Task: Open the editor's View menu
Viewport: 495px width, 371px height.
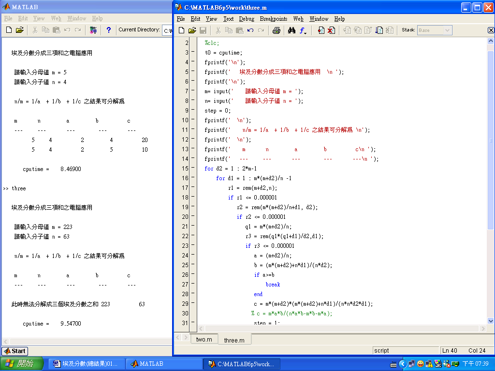Action: click(x=211, y=19)
